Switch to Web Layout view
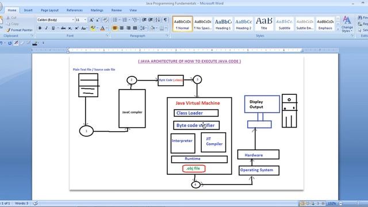Viewport: 368px width, 207px height. (313, 203)
